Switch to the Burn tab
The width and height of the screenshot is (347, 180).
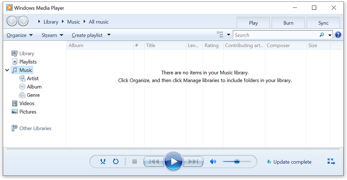pos(288,23)
